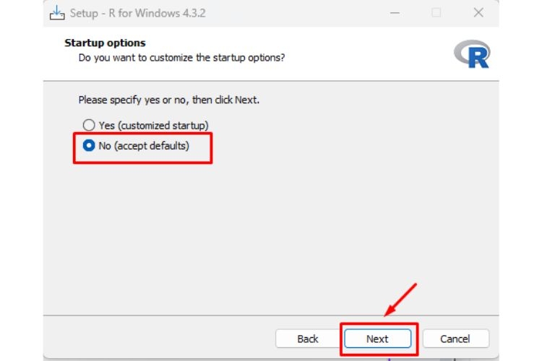542x361 pixels.
Task: Go back with the Back button
Action: (x=307, y=339)
